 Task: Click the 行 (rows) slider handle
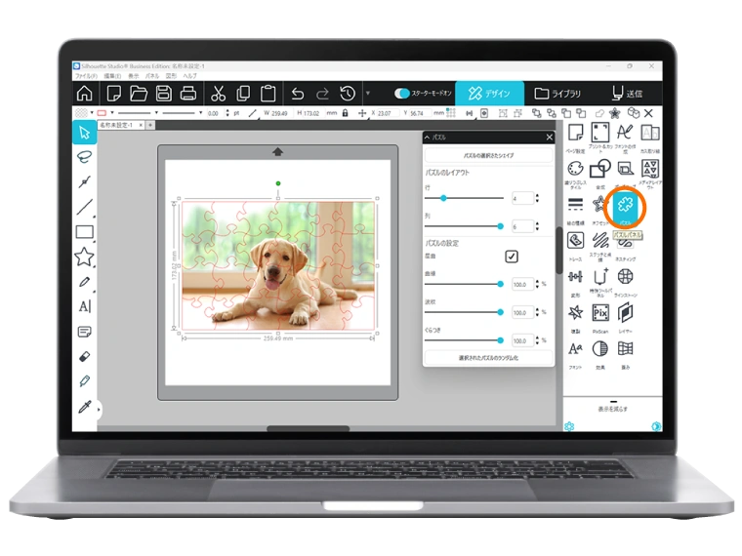pyautogui.click(x=443, y=198)
